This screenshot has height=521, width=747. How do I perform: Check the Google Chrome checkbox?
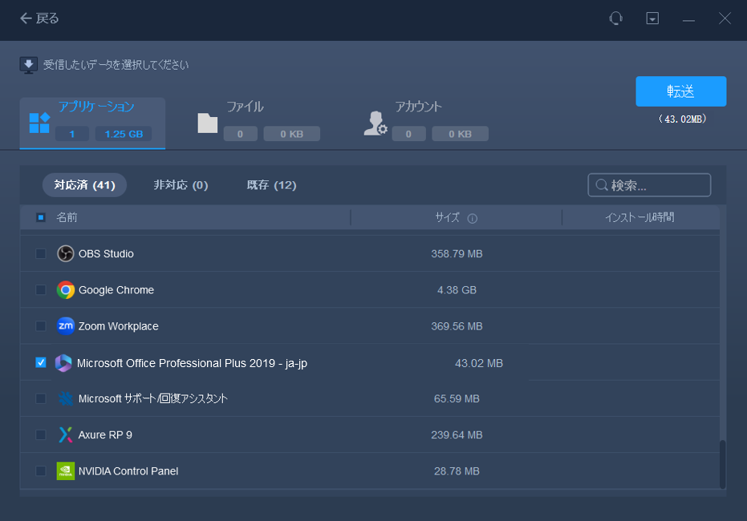tap(41, 290)
